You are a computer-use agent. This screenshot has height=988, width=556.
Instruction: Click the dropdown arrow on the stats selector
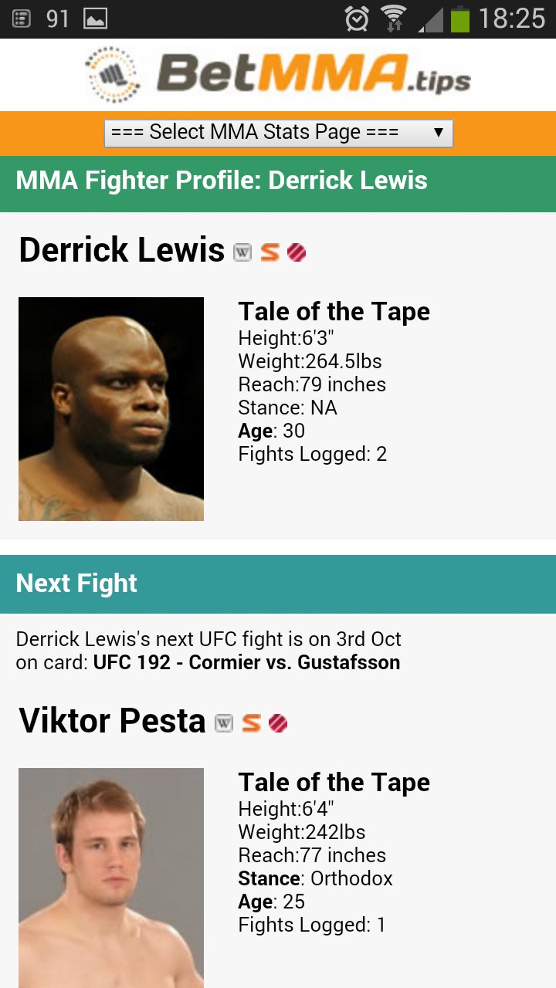click(x=439, y=132)
